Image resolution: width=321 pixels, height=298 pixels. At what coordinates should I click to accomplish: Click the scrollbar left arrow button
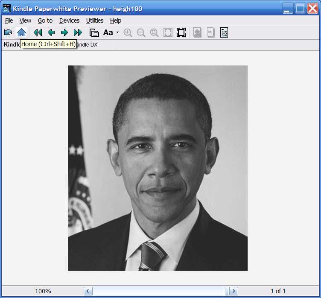(88, 291)
